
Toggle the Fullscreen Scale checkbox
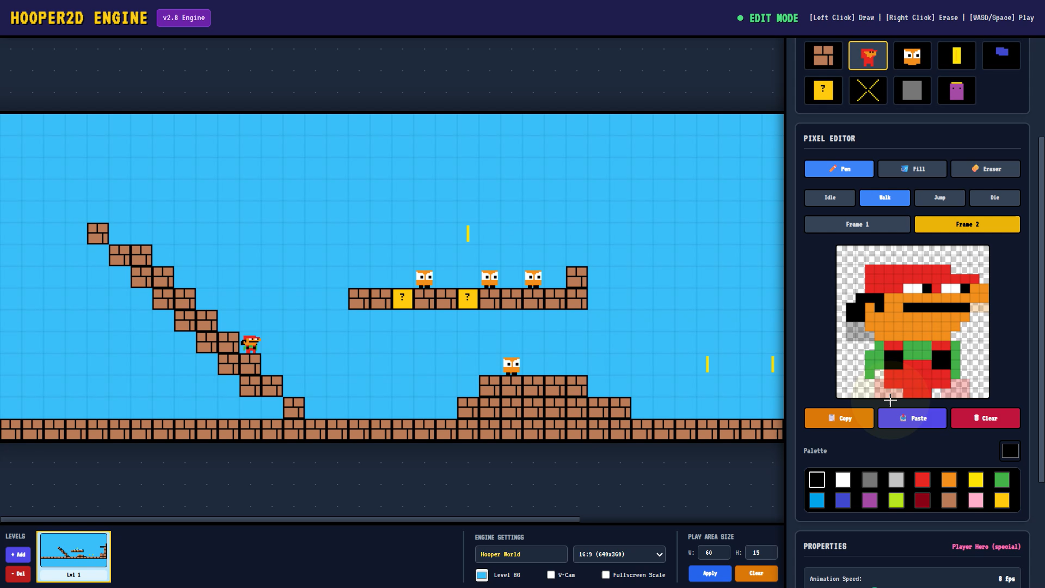point(606,575)
